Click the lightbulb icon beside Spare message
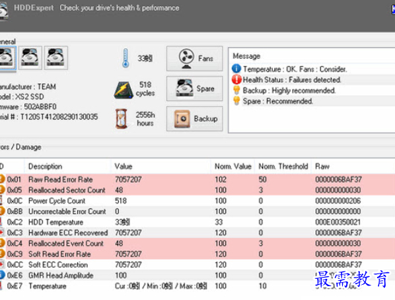 pos(236,100)
